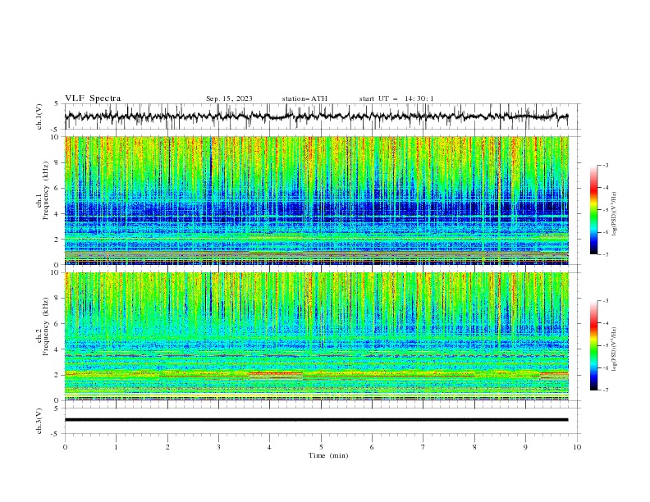Select the date text "Sep. 15, 2023"
This screenshot has width=650, height=502.
(229, 98)
